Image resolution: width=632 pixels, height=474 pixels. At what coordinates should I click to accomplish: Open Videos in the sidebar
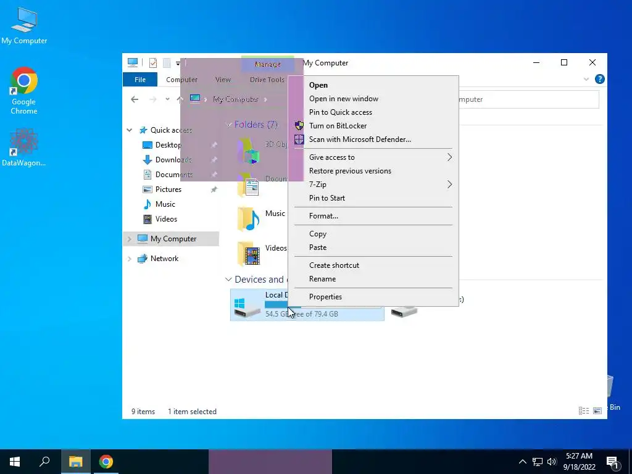166,219
